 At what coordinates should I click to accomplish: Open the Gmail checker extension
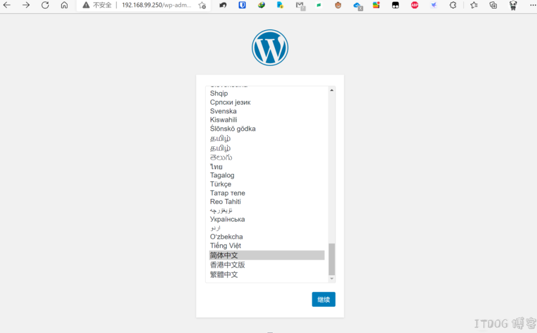click(x=300, y=5)
